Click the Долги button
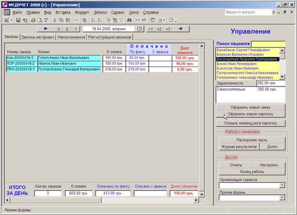The image size is (297, 215). 272,147
